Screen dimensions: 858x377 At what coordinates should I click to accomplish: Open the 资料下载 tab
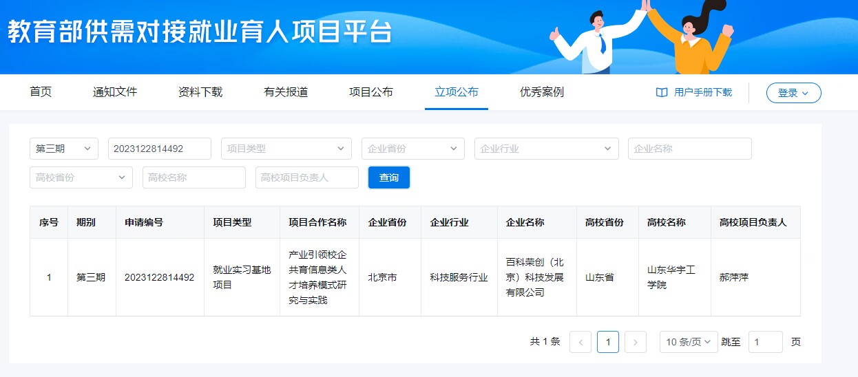(200, 92)
